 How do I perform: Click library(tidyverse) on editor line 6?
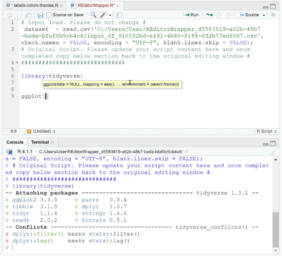click(51, 76)
